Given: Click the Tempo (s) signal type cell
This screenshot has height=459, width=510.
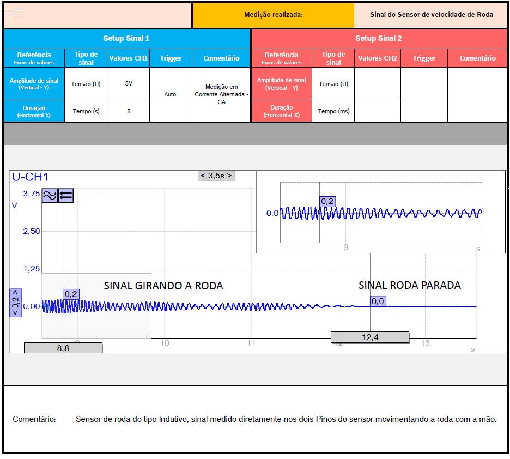Looking at the screenshot, I should tap(86, 111).
